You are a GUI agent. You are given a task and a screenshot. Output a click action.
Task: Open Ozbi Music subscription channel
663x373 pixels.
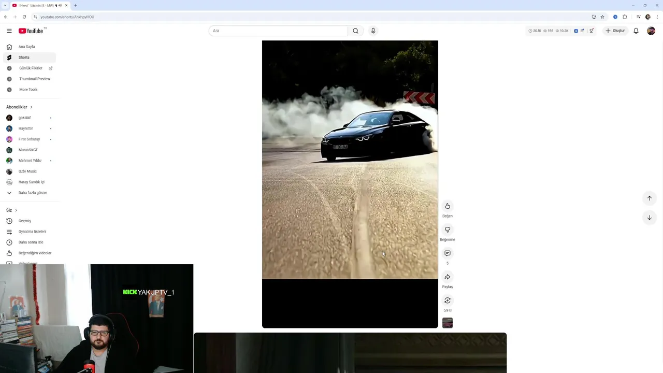click(x=30, y=171)
